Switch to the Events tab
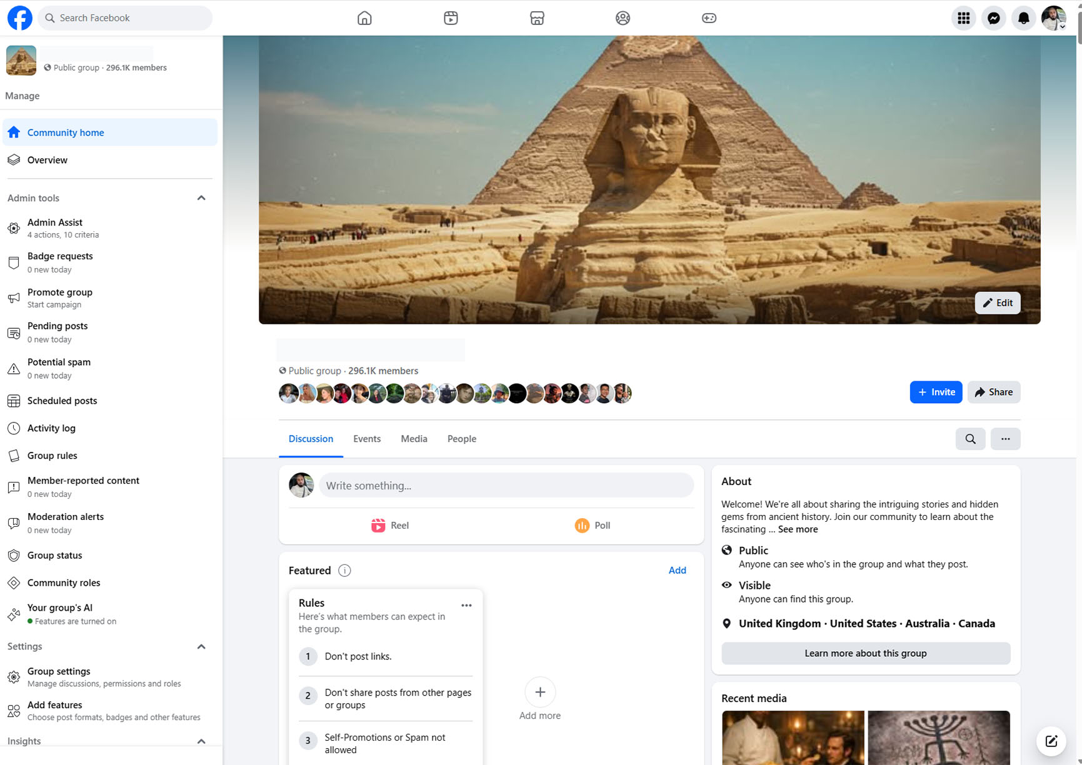 (367, 439)
